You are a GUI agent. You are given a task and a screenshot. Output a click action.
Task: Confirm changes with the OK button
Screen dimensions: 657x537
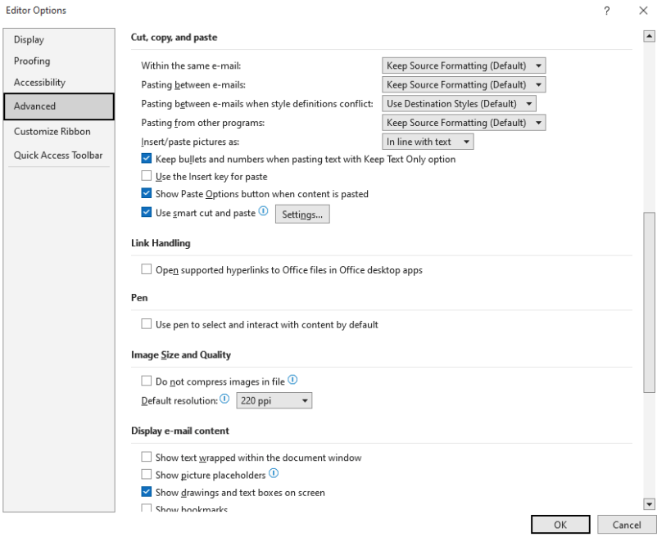click(x=560, y=525)
